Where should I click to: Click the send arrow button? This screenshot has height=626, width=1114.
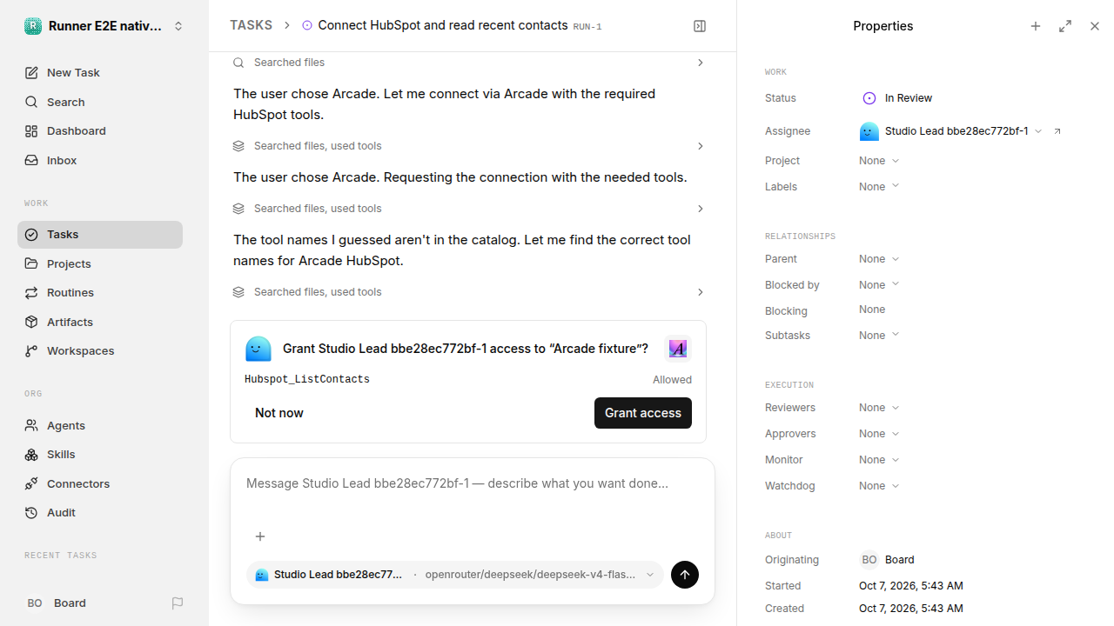click(x=685, y=575)
